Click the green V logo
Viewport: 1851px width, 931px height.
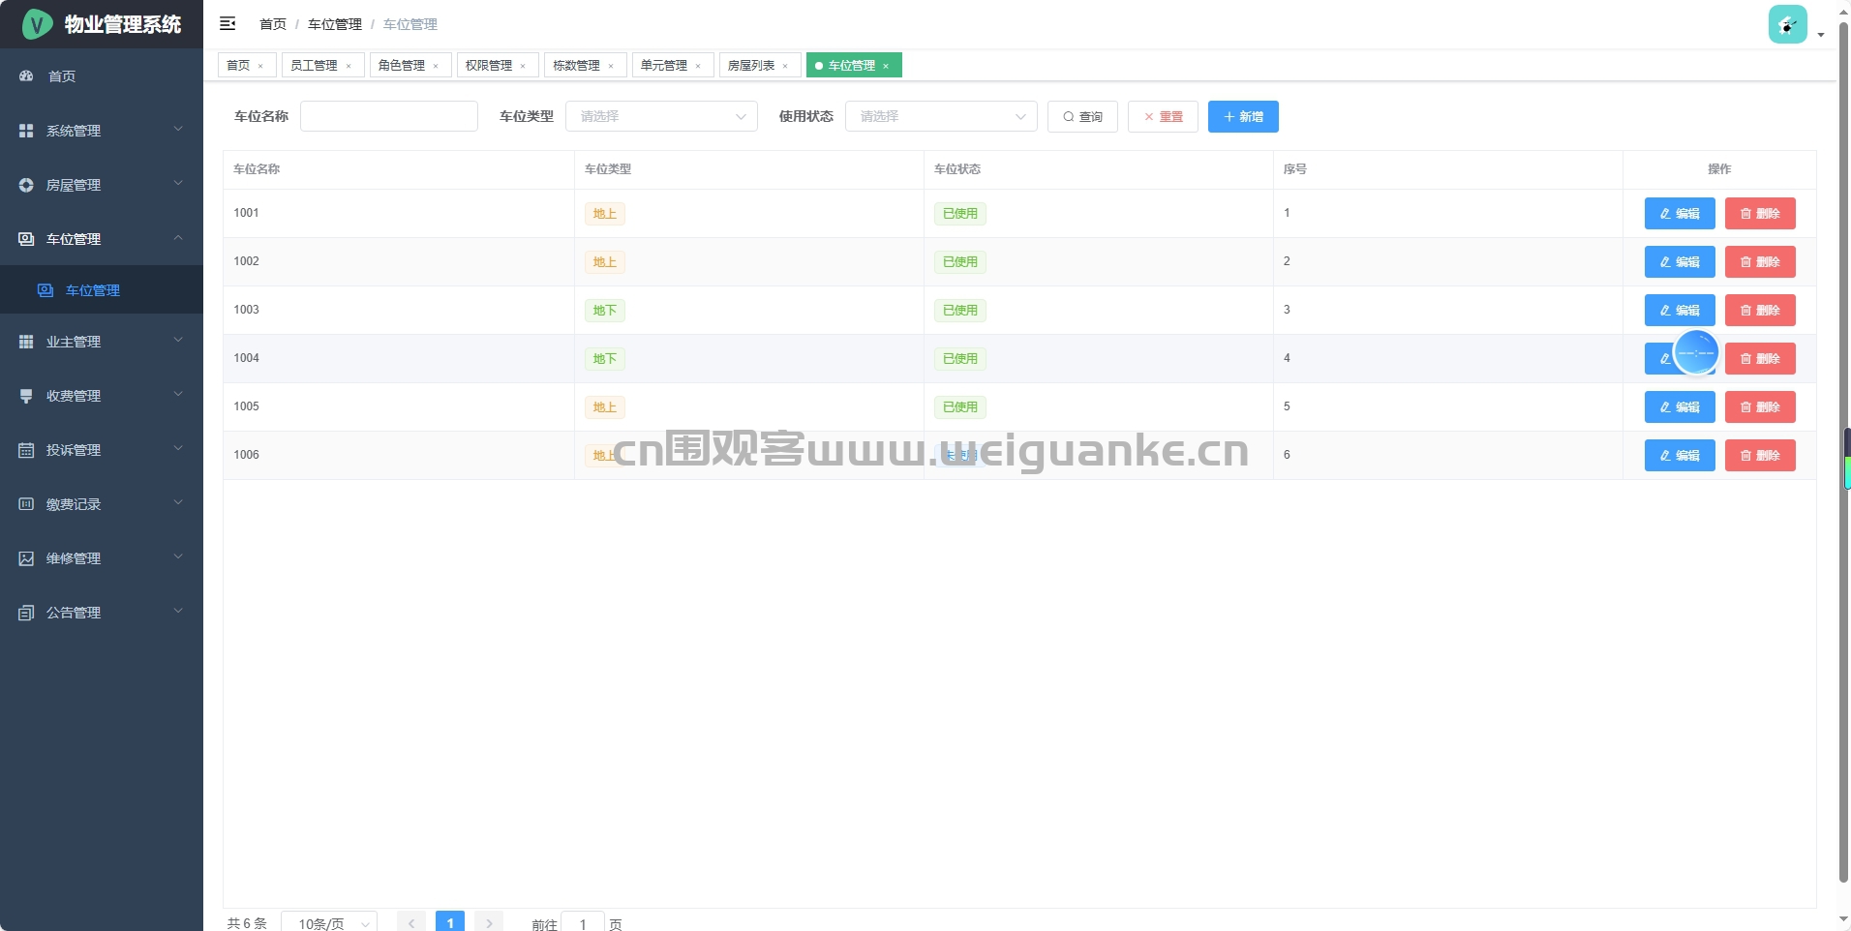pos(37,24)
